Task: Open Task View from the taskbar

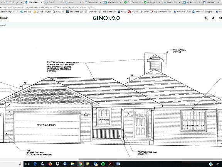Action: (x=27, y=164)
